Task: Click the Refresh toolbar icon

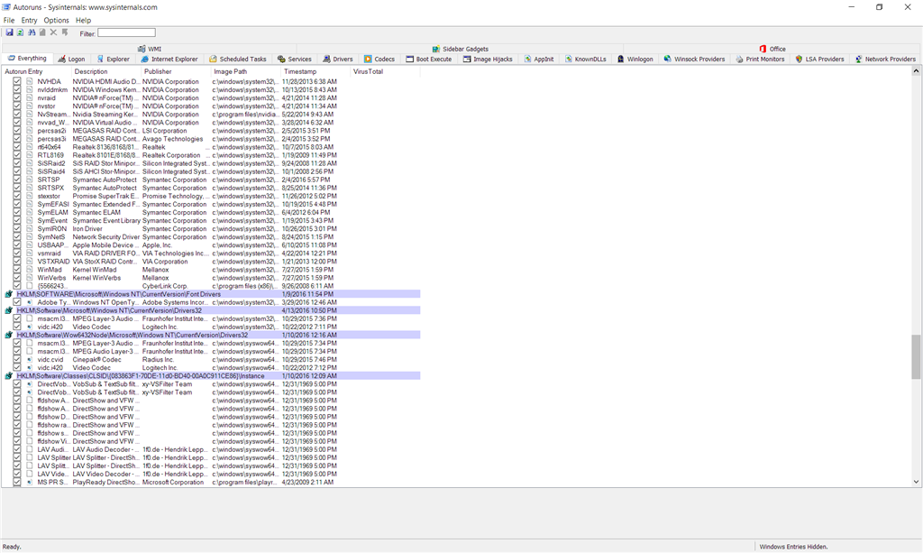Action: coord(20,33)
